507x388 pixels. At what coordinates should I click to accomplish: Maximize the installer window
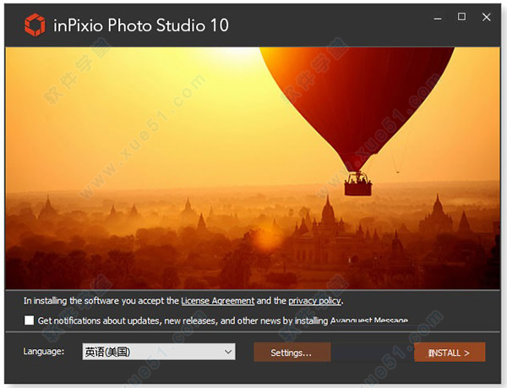[461, 17]
